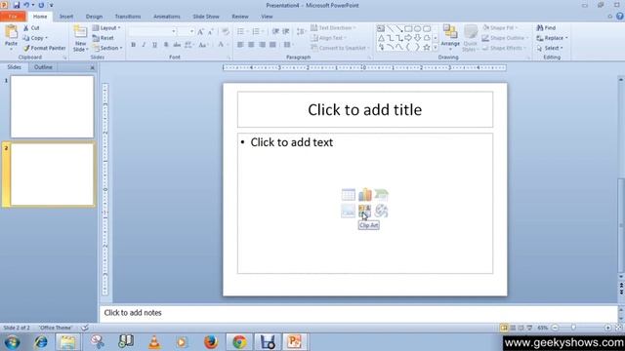The width and height of the screenshot is (625, 351).
Task: Insert a text box shape
Action: coord(381,28)
